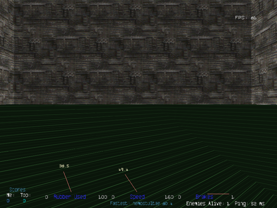
Task: Click the FPS counter readout
Action: pyautogui.click(x=245, y=18)
